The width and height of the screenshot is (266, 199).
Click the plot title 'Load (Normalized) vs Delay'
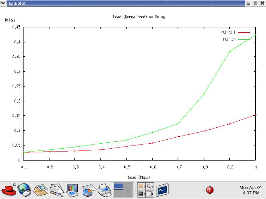(139, 17)
